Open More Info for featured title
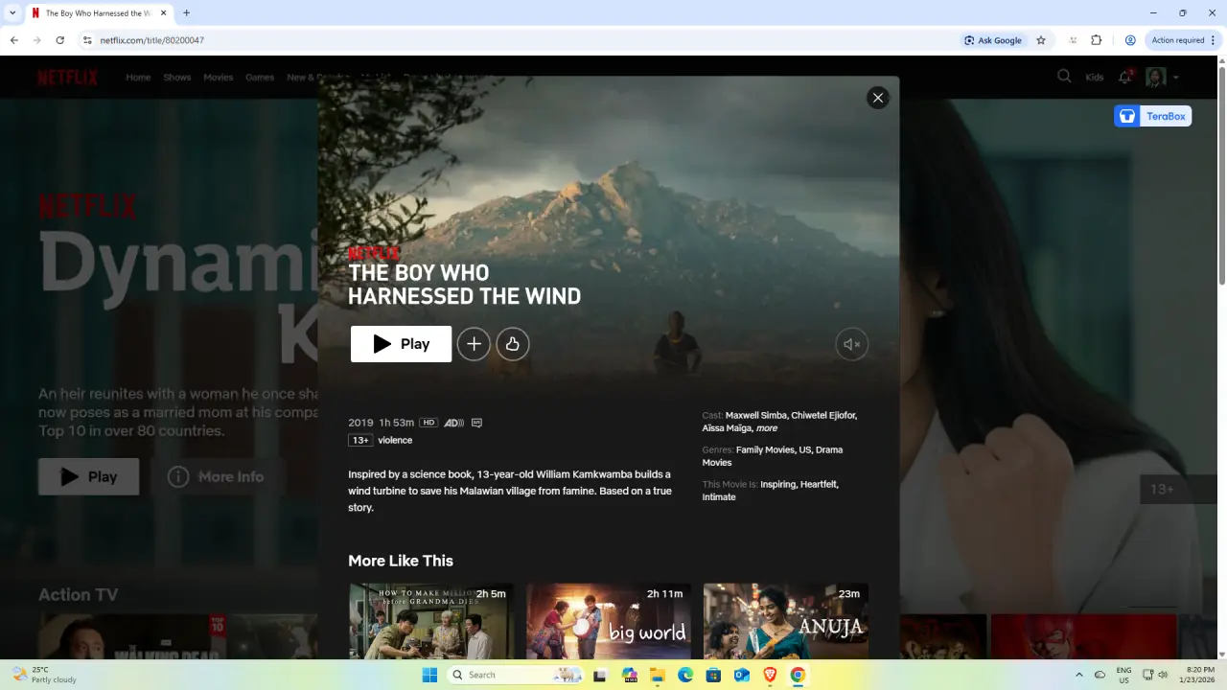 (216, 476)
